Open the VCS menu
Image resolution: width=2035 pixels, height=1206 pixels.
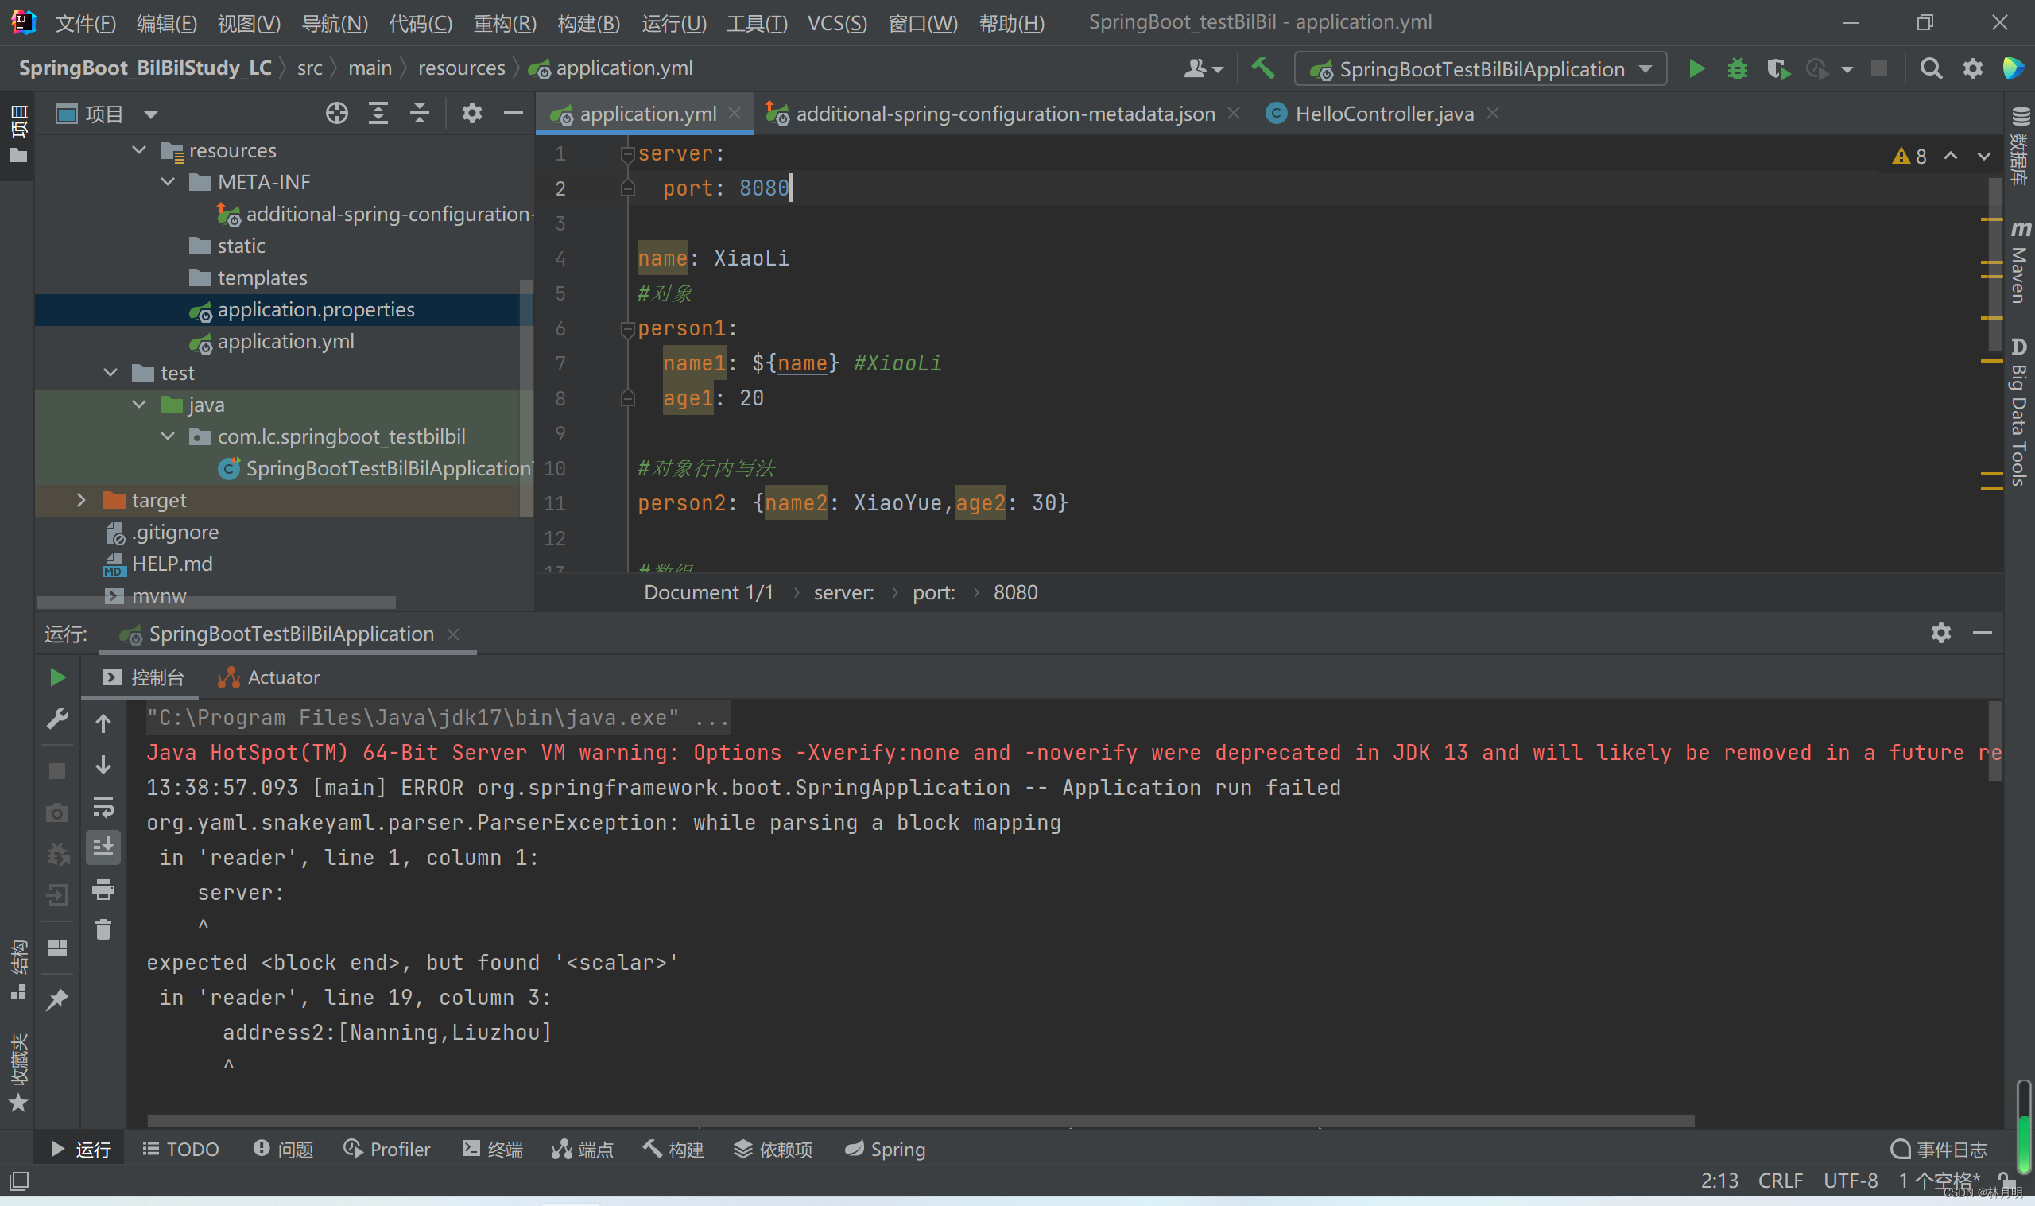pos(837,23)
